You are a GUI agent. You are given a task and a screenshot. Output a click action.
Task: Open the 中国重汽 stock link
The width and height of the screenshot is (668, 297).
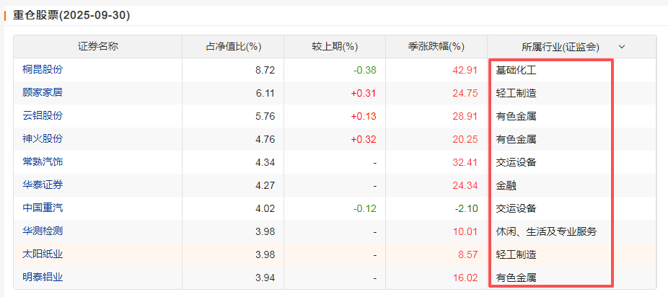pyautogui.click(x=43, y=208)
